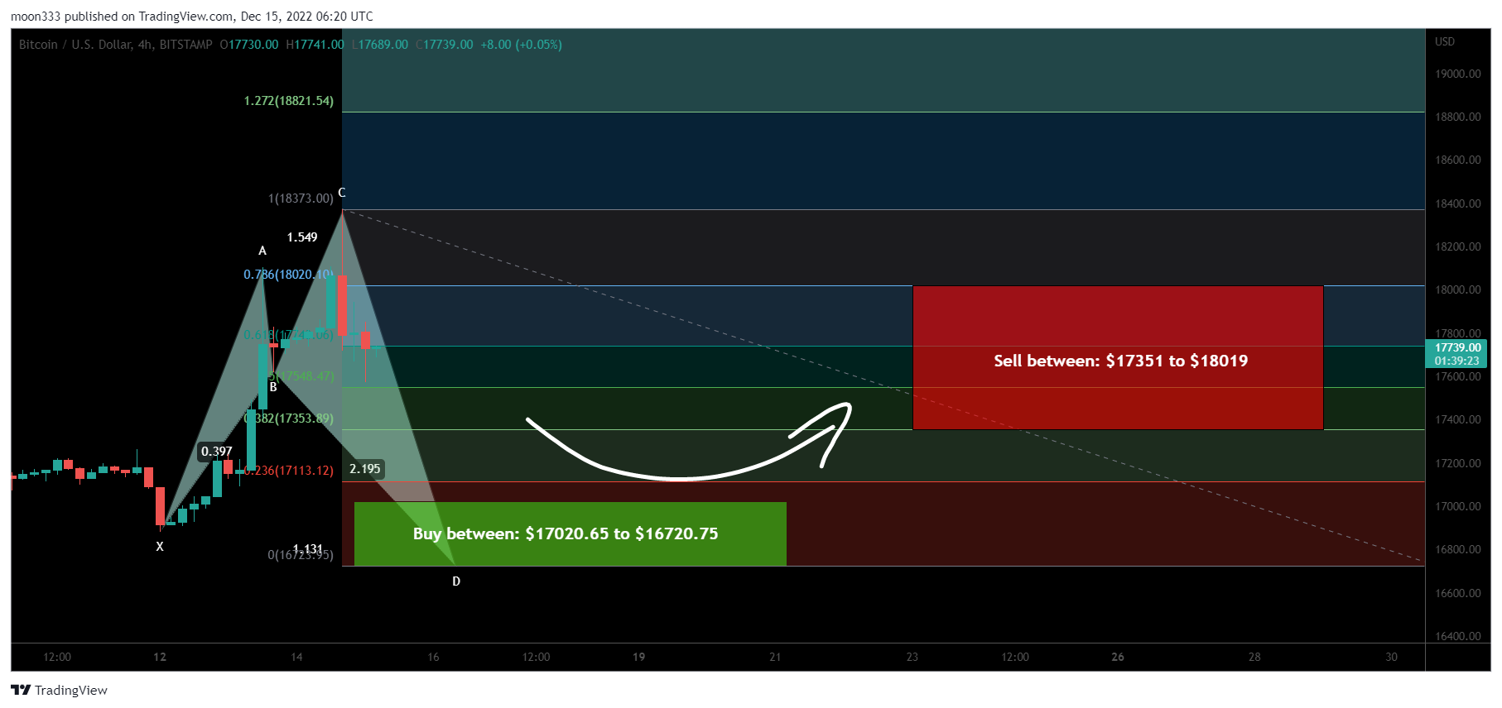This screenshot has width=1502, height=708.
Task: Click the tall red candle below point C
Action: (342, 305)
